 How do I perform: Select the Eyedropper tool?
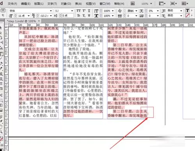click(x=1, y=121)
